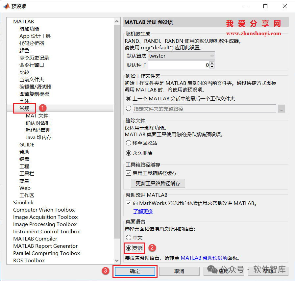Select the General (常规) tree item
The image size is (295, 281).
[24, 108]
